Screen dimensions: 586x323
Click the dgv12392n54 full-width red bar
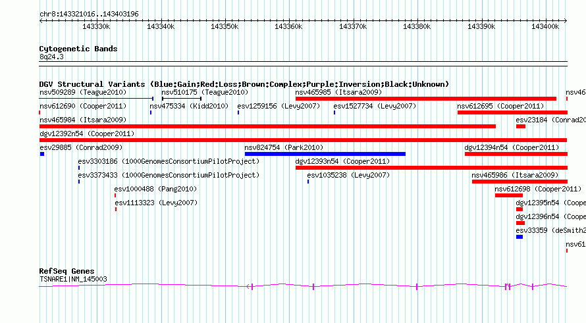click(x=303, y=140)
